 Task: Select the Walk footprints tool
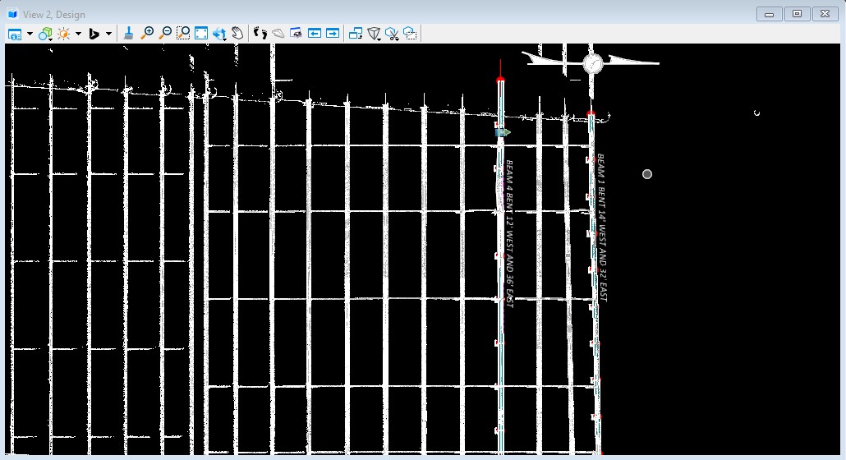coord(260,33)
